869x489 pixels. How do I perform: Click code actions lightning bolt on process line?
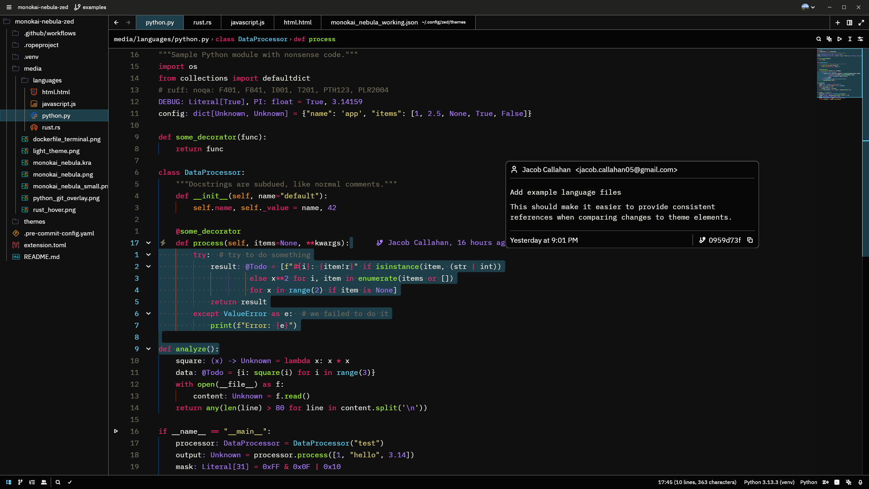click(163, 243)
